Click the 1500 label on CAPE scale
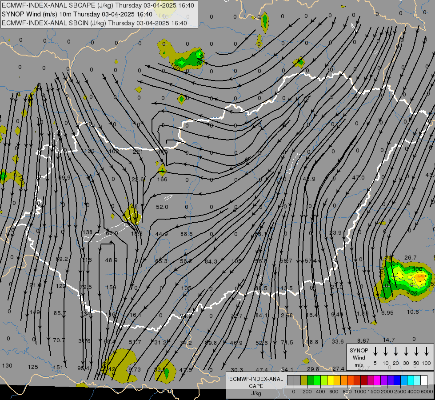This screenshot has width=435, height=400. coord(374,392)
